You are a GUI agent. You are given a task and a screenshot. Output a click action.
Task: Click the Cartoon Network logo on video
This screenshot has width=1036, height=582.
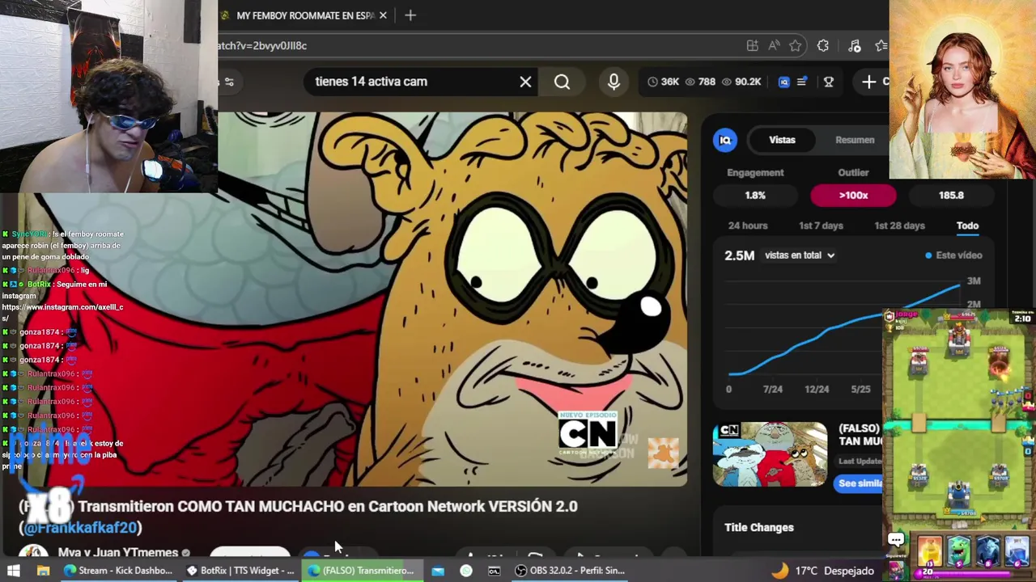click(x=587, y=434)
